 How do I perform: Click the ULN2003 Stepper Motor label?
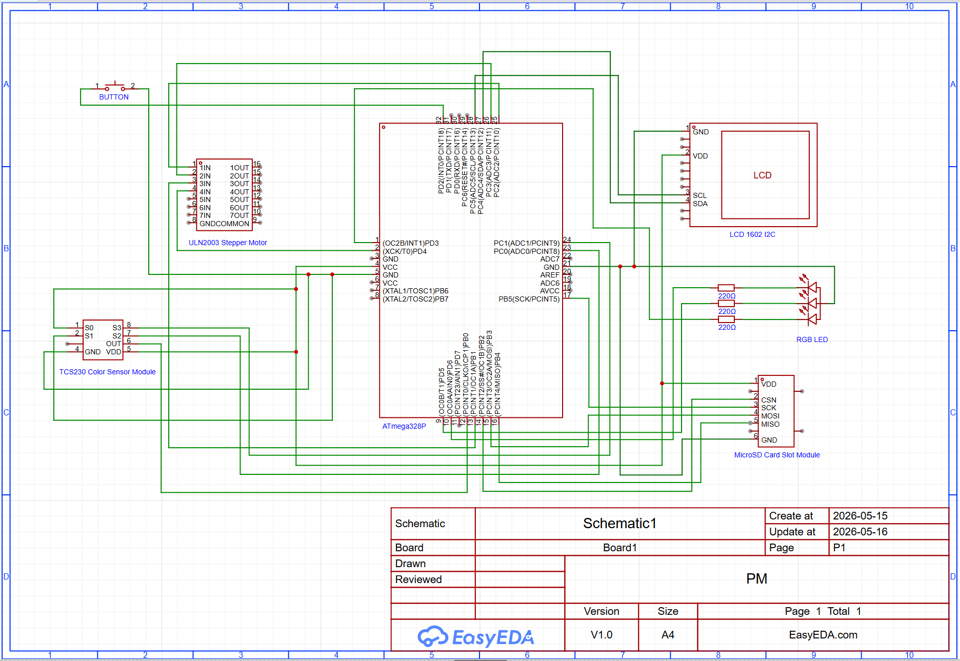point(228,243)
